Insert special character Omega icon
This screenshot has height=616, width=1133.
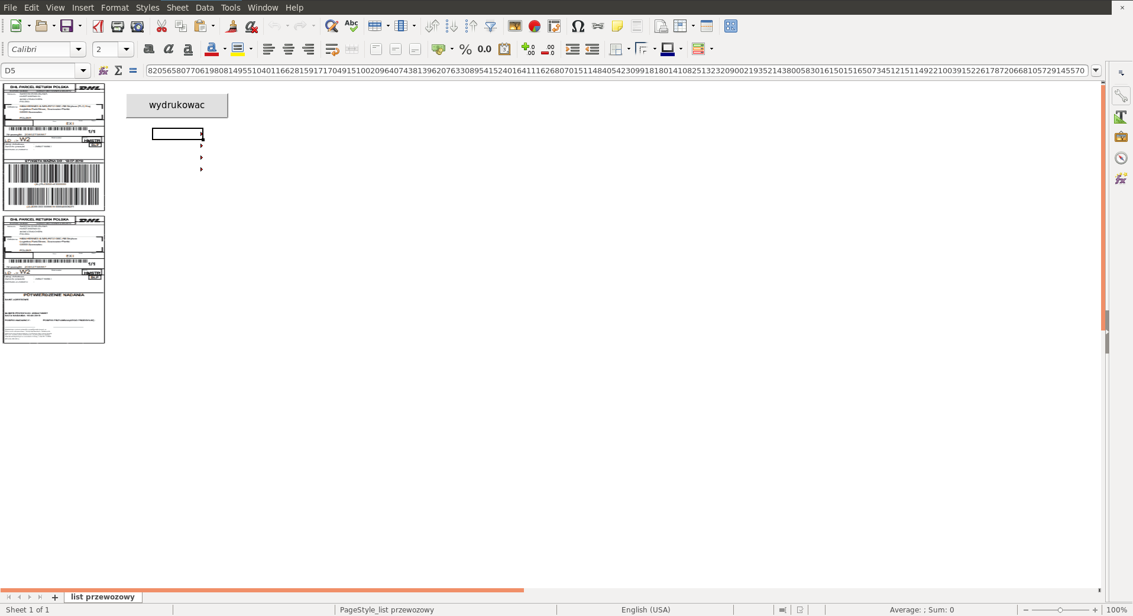coord(578,26)
